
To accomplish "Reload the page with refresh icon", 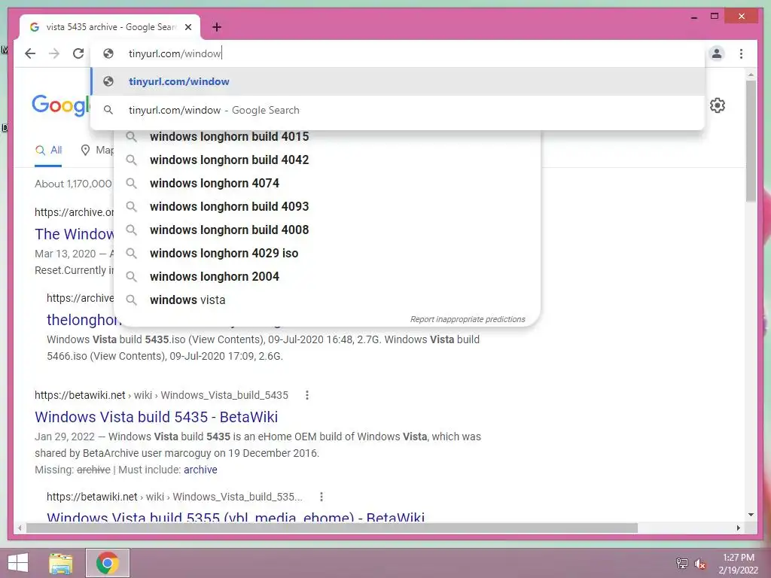I will pos(78,53).
